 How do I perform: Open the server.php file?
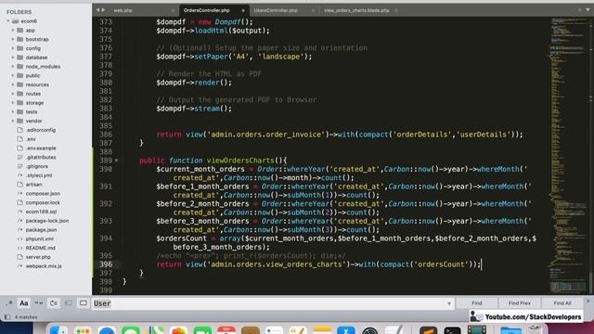point(38,257)
